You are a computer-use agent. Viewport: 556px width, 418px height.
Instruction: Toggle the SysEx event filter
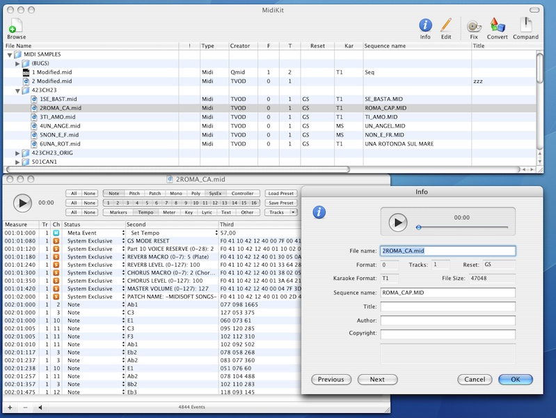tap(216, 194)
